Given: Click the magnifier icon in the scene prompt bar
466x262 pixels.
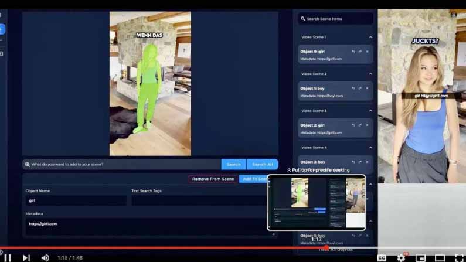Looking at the screenshot, I should pyautogui.click(x=27, y=164).
